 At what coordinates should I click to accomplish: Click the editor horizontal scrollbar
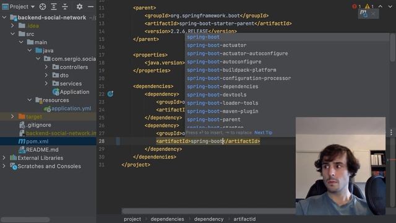(x=209, y=211)
